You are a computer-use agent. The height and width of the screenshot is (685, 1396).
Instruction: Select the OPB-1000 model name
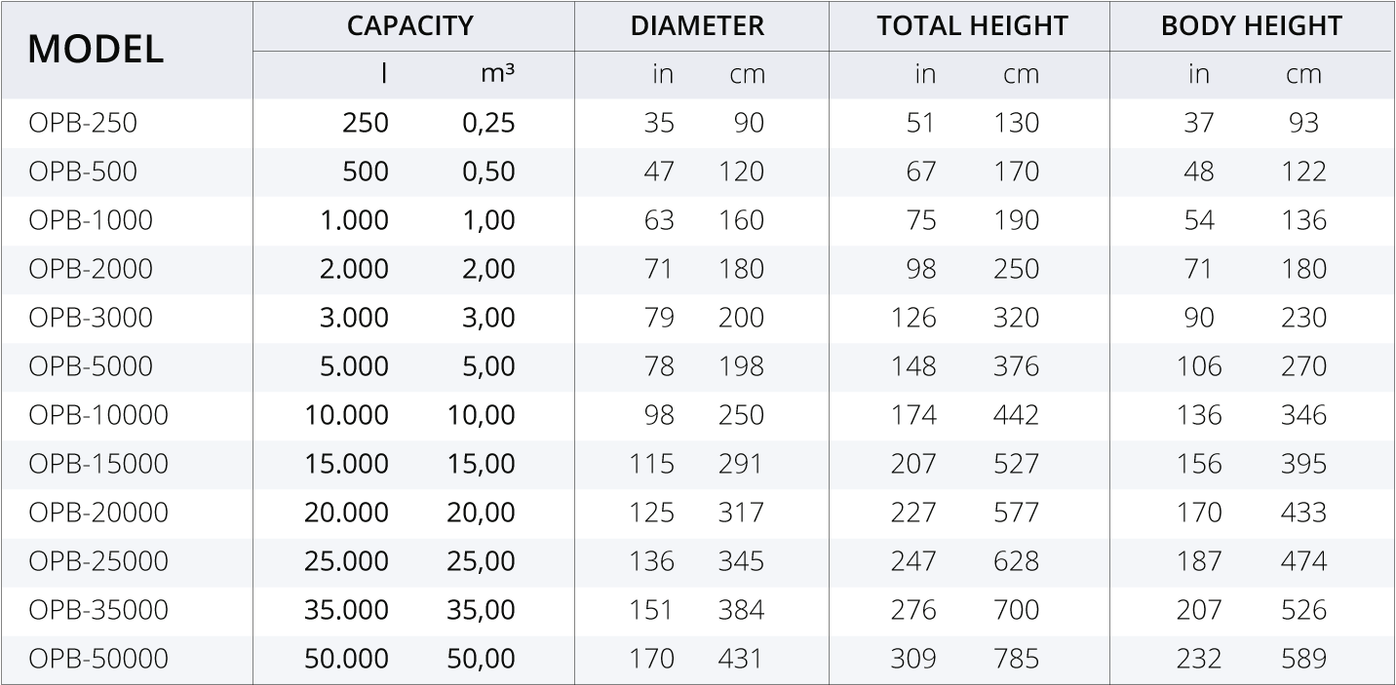click(x=91, y=220)
